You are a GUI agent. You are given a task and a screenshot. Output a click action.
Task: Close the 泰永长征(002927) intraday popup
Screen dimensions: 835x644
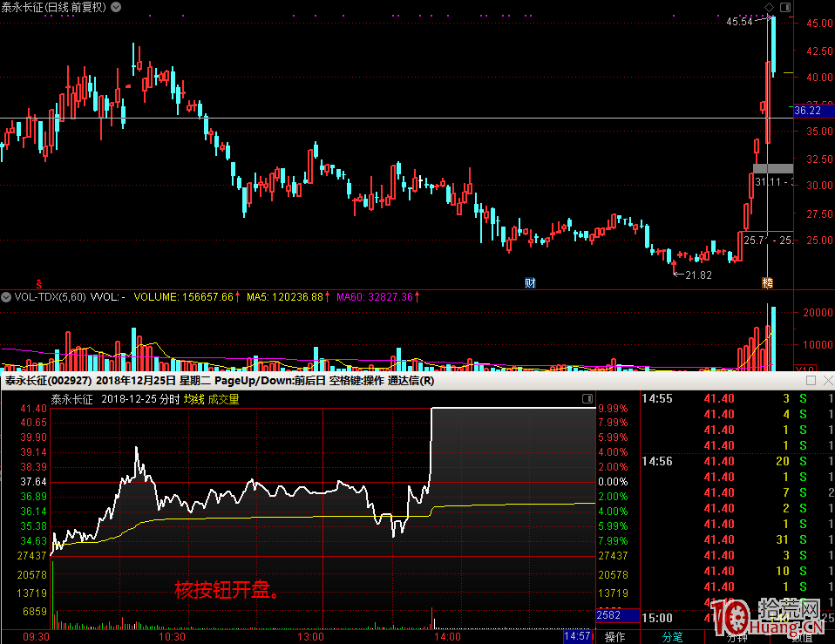click(828, 380)
